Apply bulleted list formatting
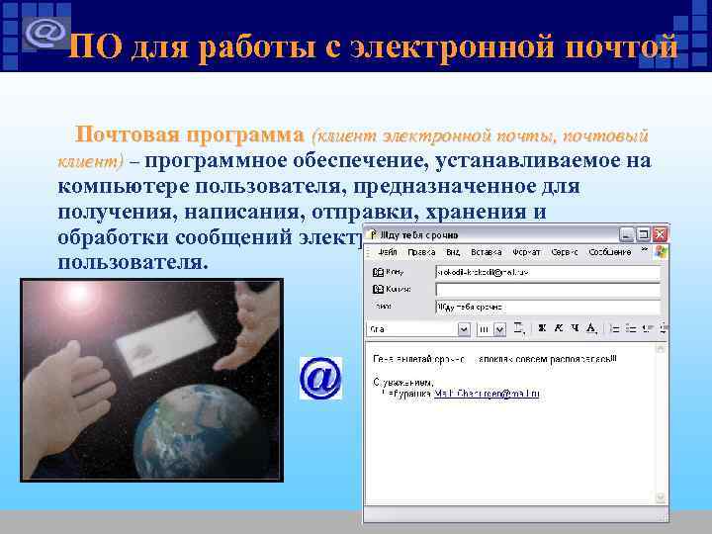This screenshot has height=534, width=712. coord(631,328)
